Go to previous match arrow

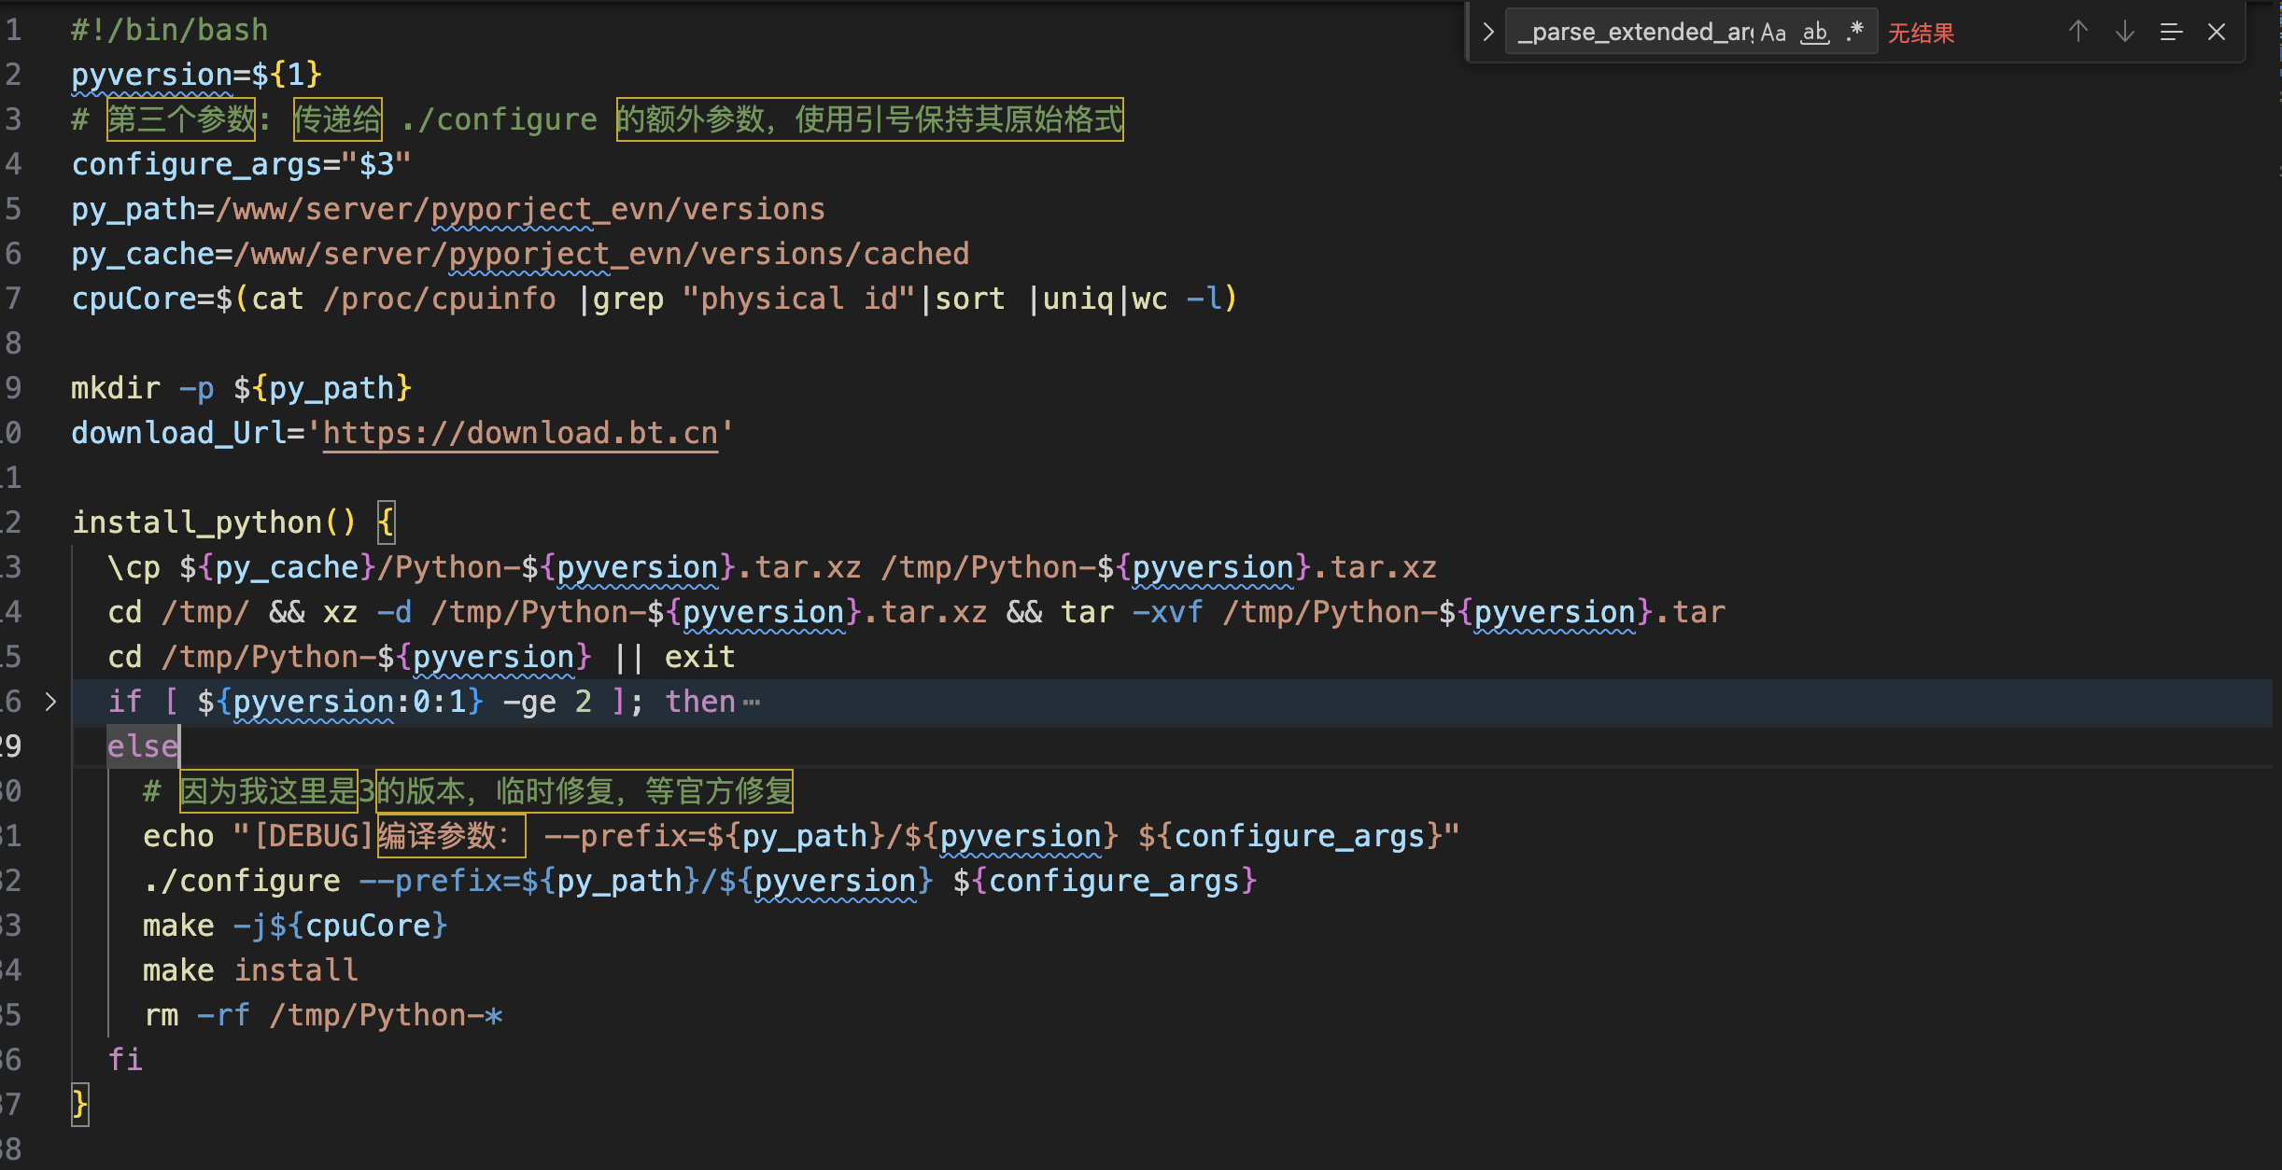2078,32
